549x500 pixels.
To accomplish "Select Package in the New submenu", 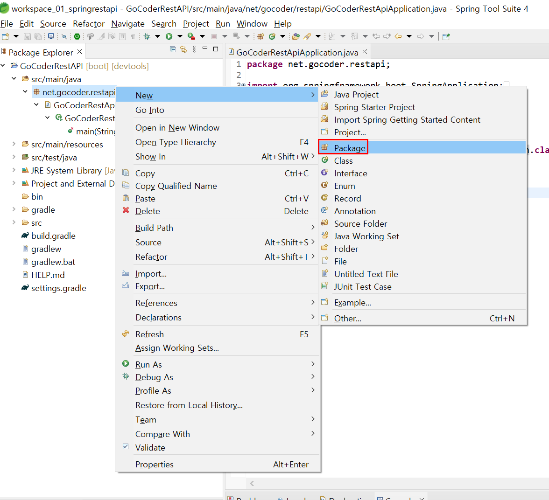I will (422, 148).
